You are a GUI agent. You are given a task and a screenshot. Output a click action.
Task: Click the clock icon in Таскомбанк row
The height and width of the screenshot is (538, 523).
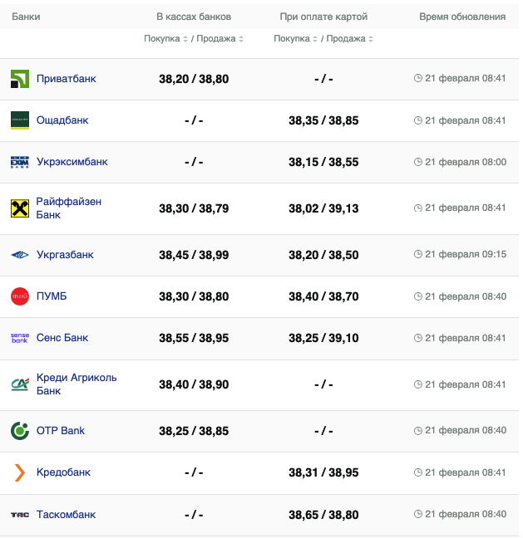[x=418, y=515]
